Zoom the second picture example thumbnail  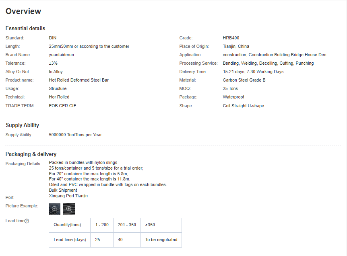pos(69,209)
